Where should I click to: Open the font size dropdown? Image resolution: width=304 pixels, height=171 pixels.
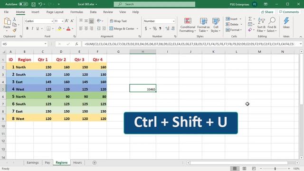pyautogui.click(x=62, y=21)
